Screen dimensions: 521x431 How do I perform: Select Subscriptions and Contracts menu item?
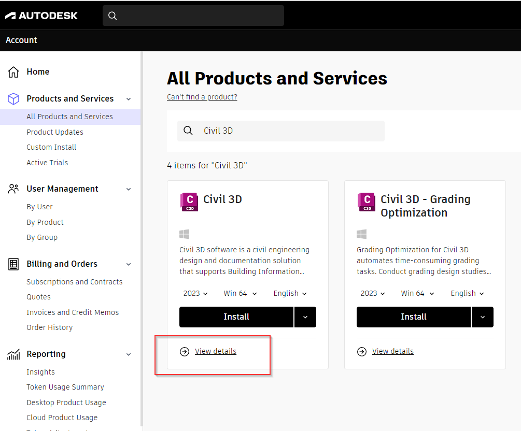(75, 282)
